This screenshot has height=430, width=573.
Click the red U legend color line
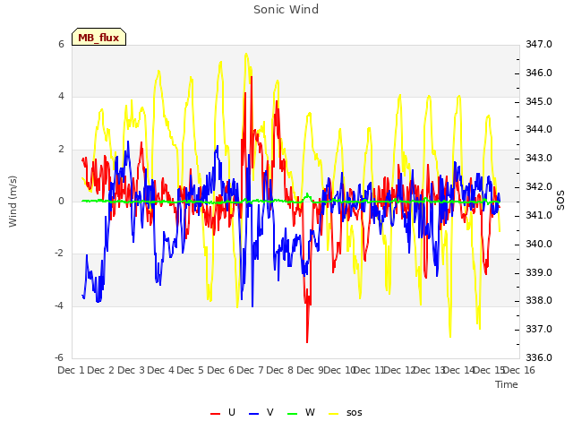pyautogui.click(x=215, y=414)
